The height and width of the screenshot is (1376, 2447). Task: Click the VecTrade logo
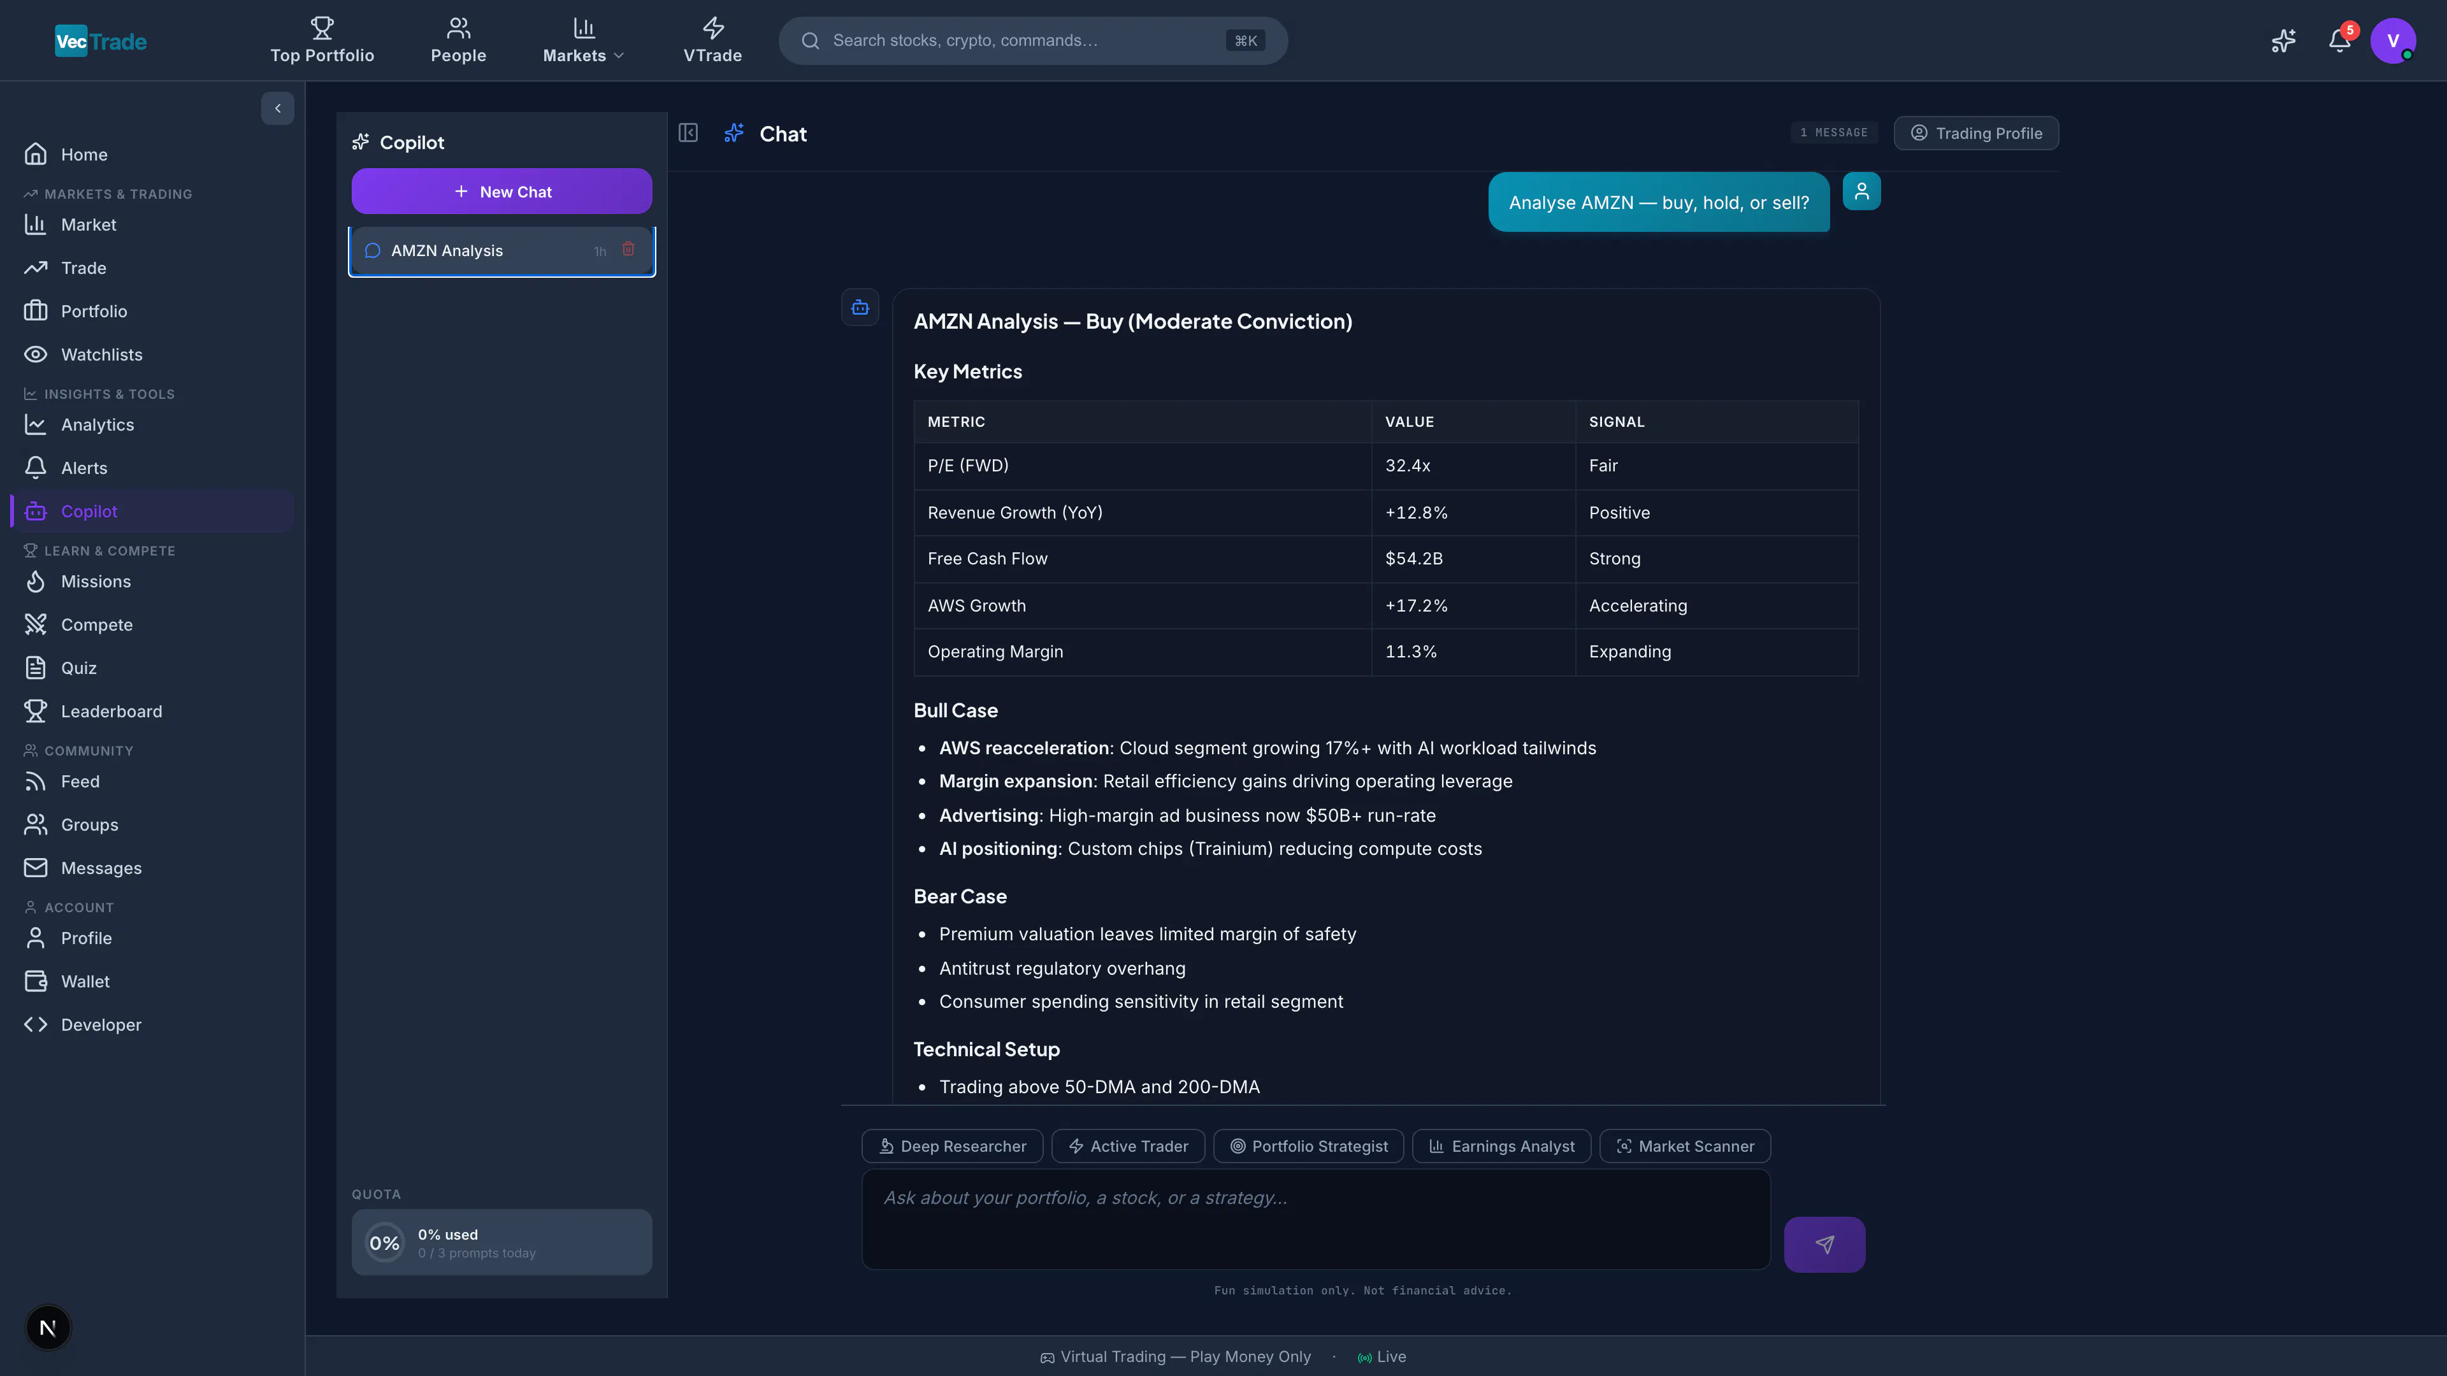tap(101, 41)
